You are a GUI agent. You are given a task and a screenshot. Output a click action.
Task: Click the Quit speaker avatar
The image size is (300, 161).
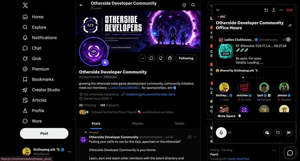(264, 87)
